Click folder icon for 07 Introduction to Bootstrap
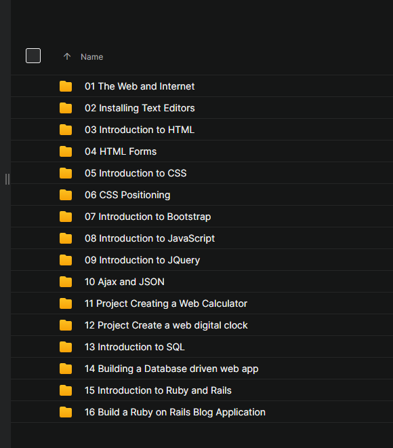The image size is (393, 448). tap(66, 217)
